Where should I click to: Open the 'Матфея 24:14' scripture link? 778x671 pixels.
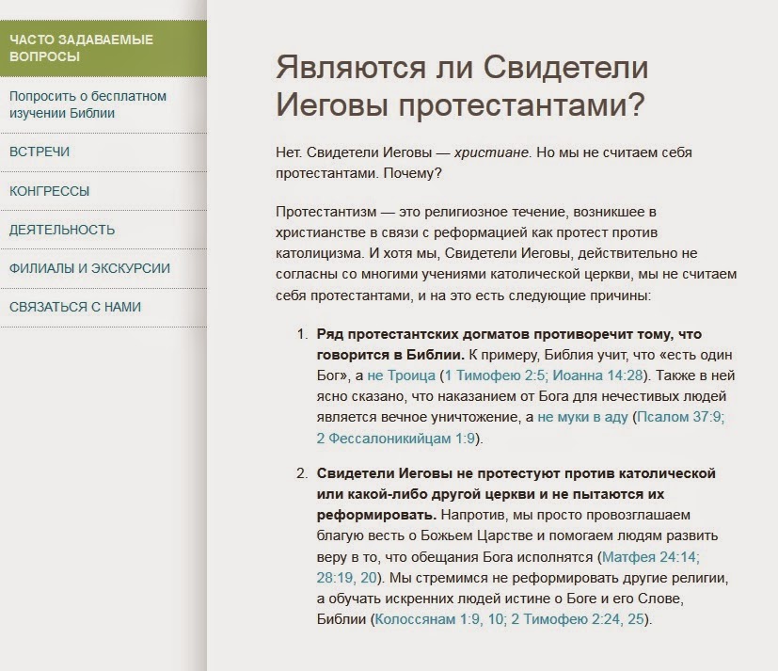point(648,557)
